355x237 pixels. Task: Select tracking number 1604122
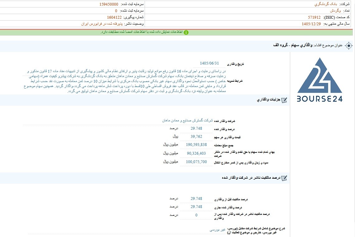point(114,17)
